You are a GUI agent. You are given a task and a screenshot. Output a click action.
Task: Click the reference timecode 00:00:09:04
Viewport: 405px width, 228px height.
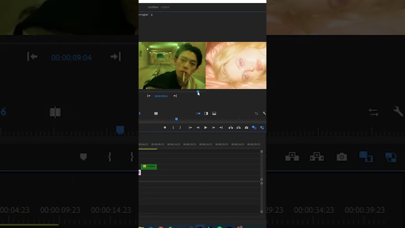point(161,96)
